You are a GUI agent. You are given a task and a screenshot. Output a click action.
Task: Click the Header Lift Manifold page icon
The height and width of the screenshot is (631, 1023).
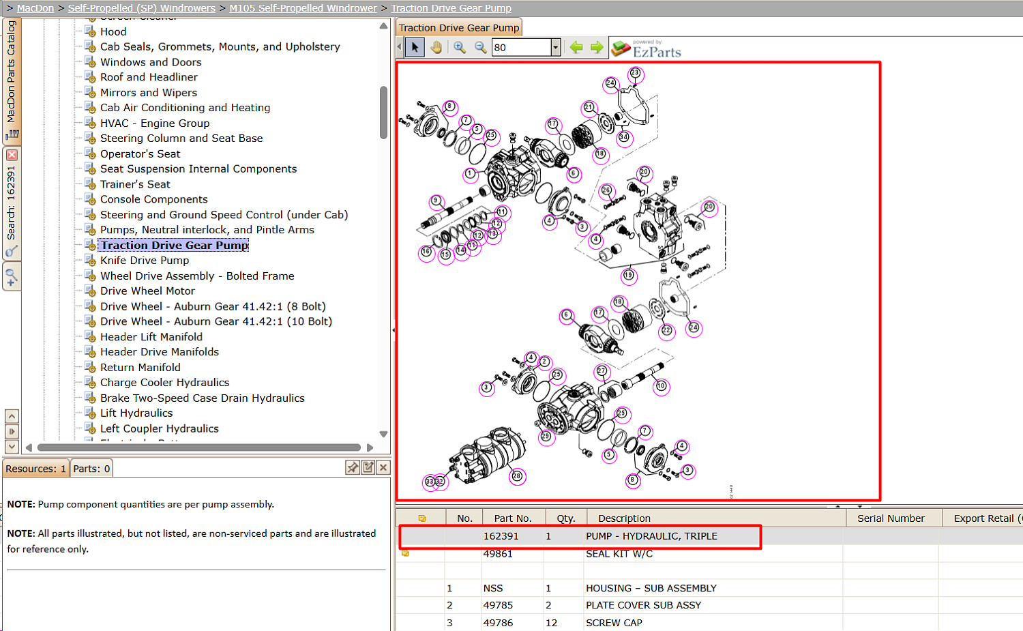pos(90,337)
